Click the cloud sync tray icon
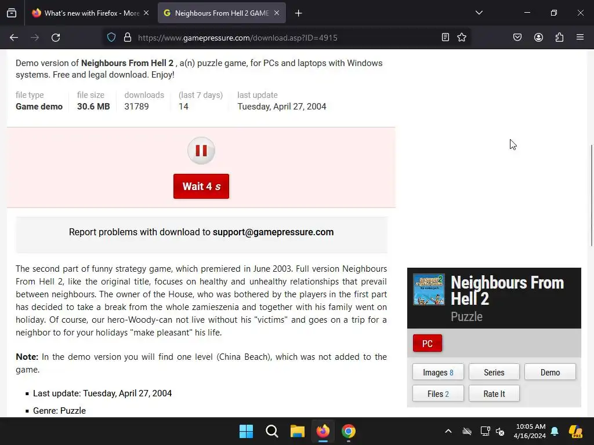Image resolution: width=594 pixels, height=445 pixels. pyautogui.click(x=467, y=431)
